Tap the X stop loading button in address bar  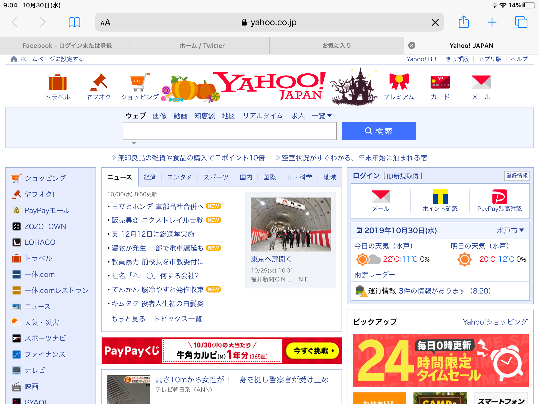point(435,23)
